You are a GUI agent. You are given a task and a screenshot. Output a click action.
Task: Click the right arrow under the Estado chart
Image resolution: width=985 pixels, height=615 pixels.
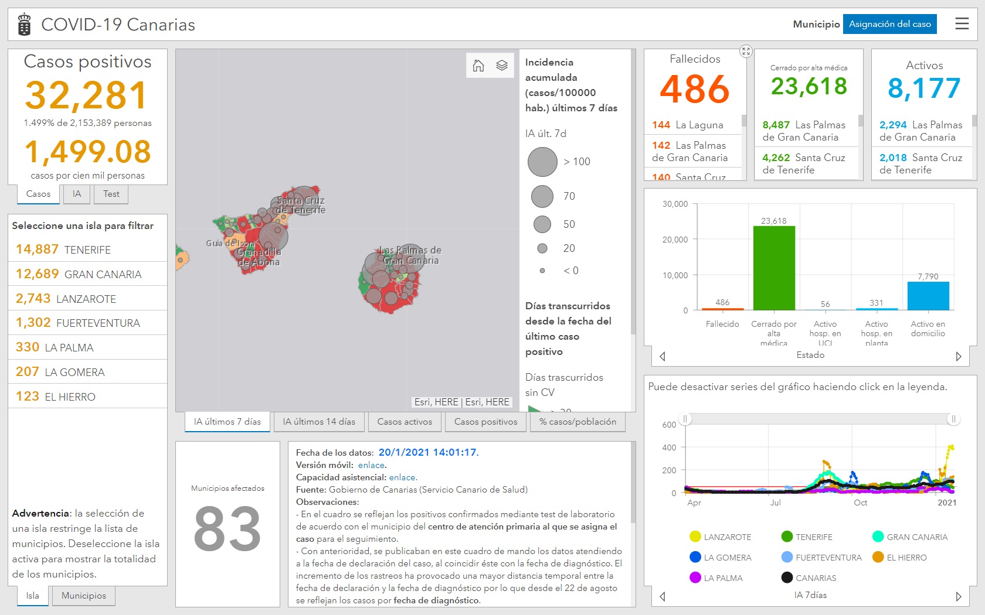(x=959, y=356)
